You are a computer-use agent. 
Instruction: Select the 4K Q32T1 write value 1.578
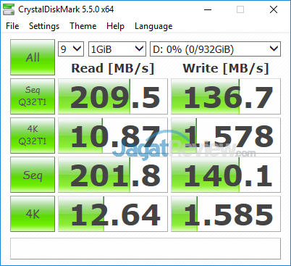pos(226,136)
